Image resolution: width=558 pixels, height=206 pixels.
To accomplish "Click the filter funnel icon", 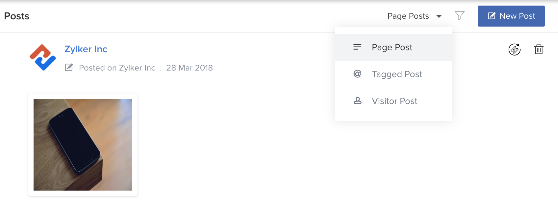I will 459,15.
